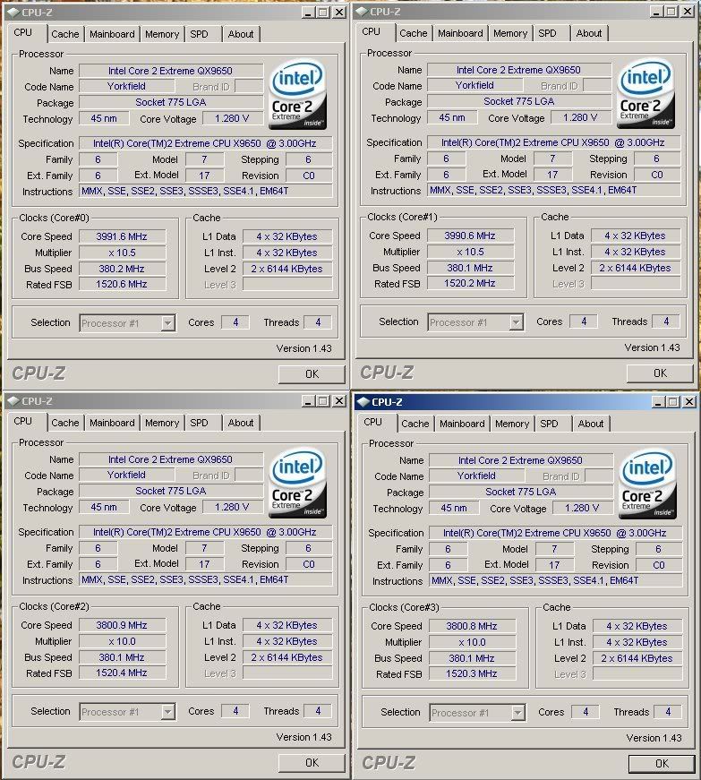Screen dimensions: 701x780
Task: Click Specification field in Core#0 window
Action: [x=205, y=143]
